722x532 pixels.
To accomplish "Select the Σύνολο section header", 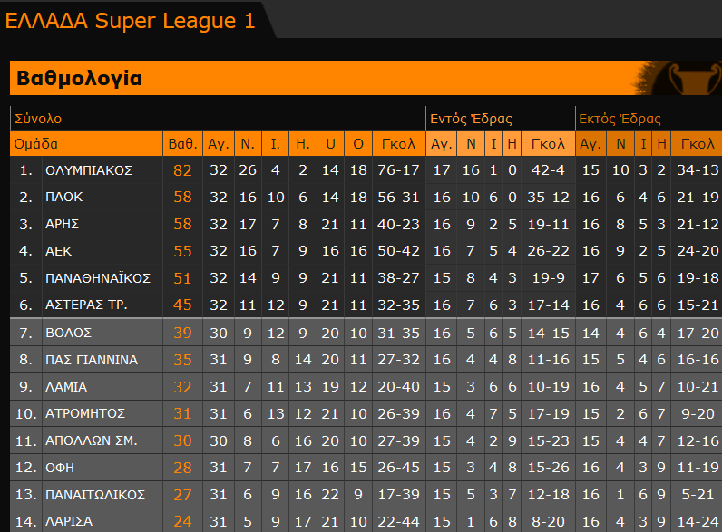I will (x=38, y=119).
